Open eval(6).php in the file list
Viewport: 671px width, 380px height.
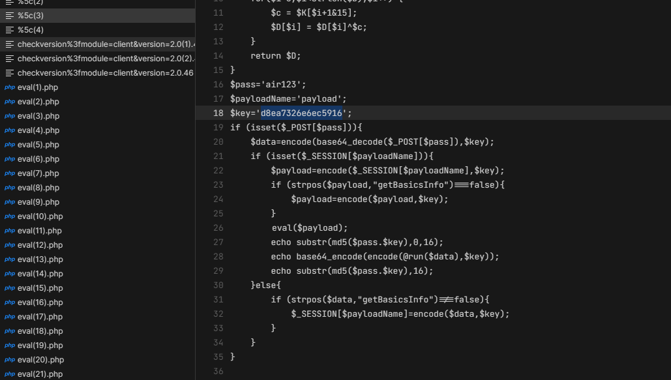click(x=98, y=159)
